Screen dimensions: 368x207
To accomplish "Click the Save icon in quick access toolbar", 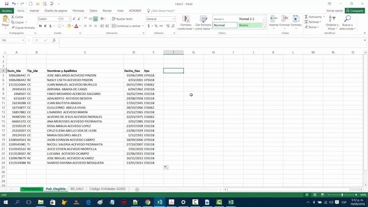I will pos(6,4).
